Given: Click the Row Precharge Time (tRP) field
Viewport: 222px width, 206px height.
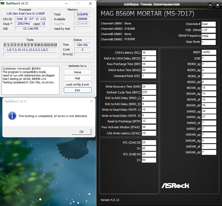Looking at the screenshot, I should (149, 64).
